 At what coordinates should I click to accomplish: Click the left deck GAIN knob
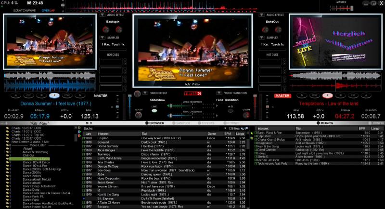coord(139,115)
